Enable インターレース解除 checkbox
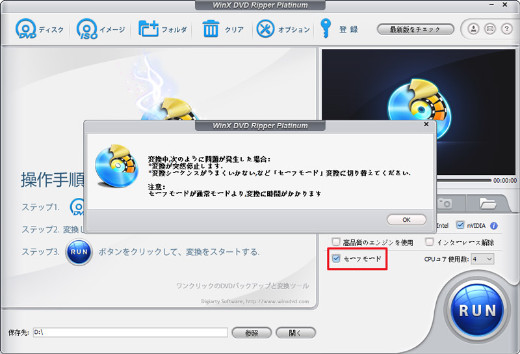This screenshot has width=520, height=354. coord(430,242)
